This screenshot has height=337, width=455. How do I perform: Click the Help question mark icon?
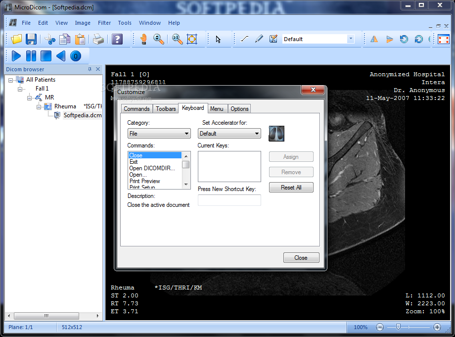117,39
